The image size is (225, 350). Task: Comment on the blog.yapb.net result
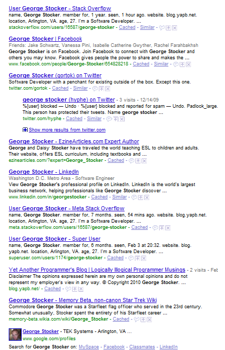(x=68, y=289)
